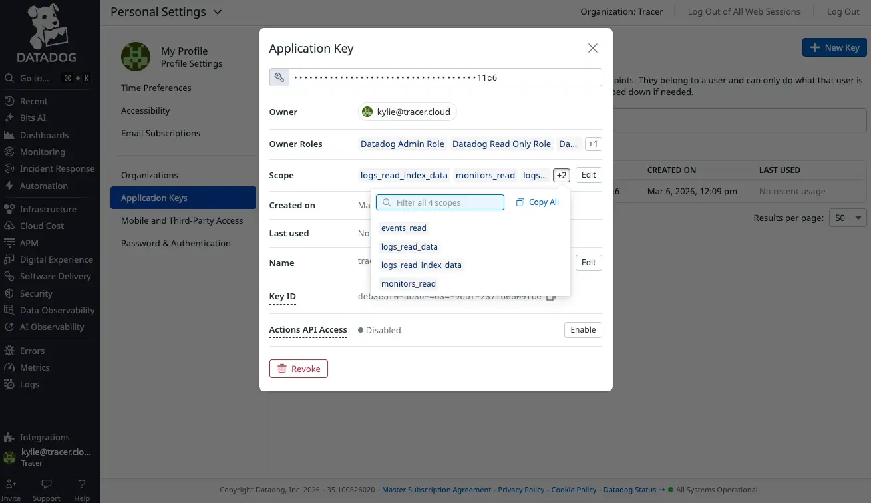The height and width of the screenshot is (503, 871).
Task: Open the Security section
Action: click(37, 293)
